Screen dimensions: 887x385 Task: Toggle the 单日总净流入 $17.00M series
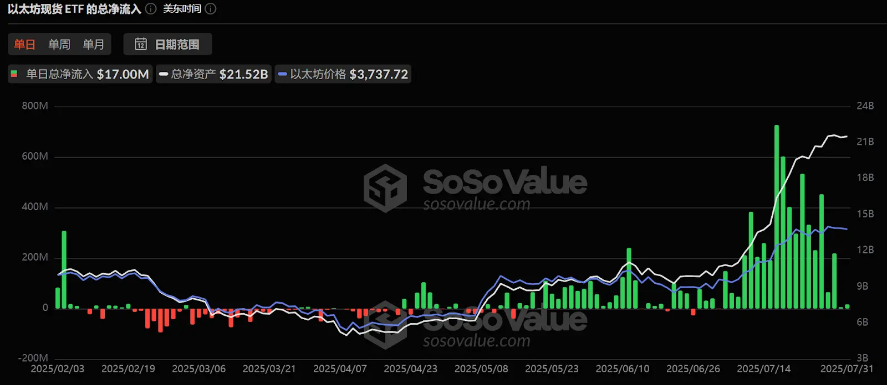pyautogui.click(x=87, y=74)
